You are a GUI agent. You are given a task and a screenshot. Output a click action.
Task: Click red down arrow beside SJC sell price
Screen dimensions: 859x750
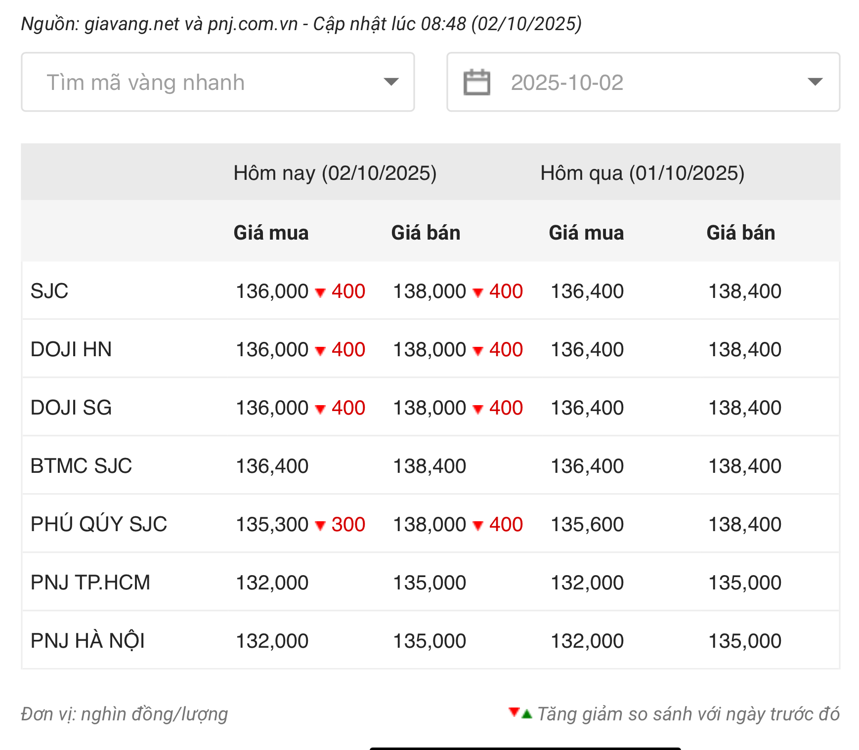[x=478, y=292]
